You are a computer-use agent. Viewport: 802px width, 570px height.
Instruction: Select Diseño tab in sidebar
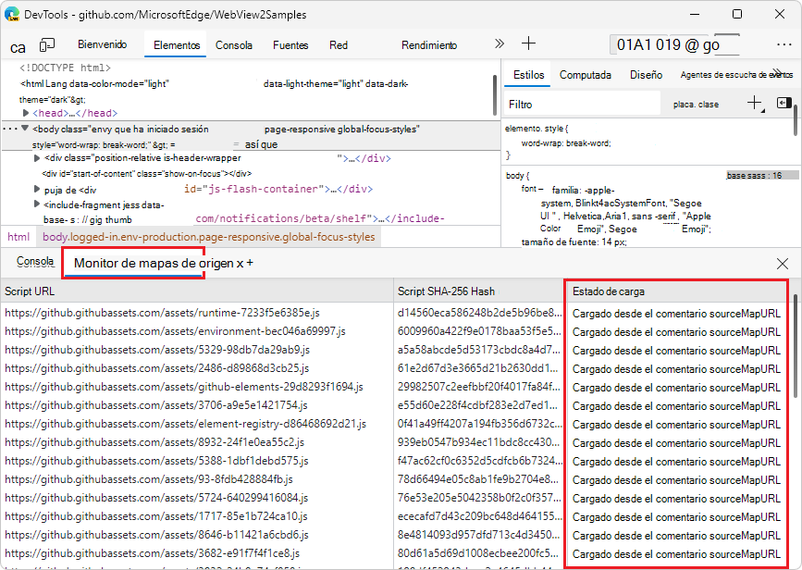tap(646, 75)
